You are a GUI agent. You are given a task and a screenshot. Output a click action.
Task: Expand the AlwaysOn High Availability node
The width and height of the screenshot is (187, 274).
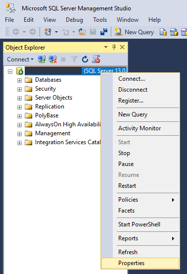click(x=19, y=125)
